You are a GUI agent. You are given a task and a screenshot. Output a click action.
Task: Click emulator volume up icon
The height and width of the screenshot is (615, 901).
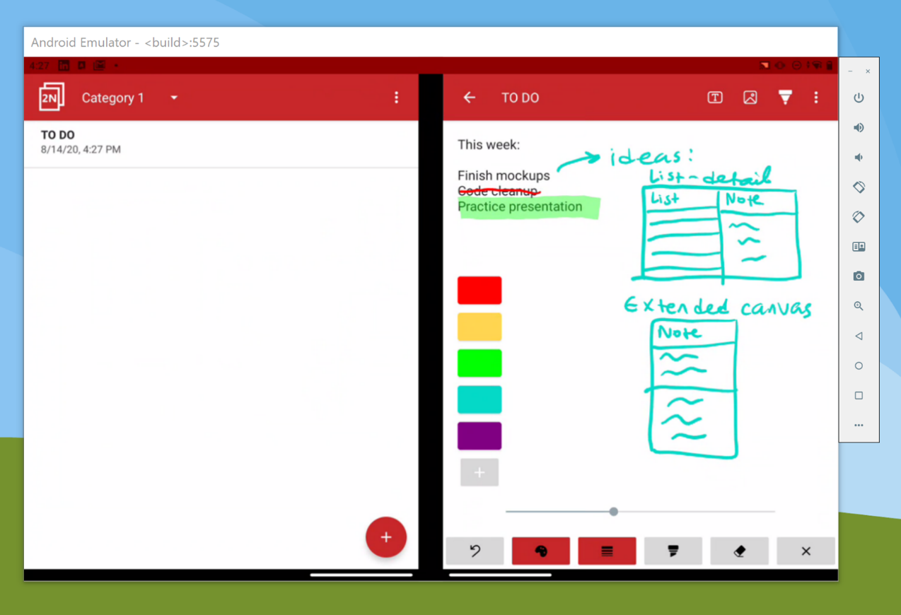(859, 128)
